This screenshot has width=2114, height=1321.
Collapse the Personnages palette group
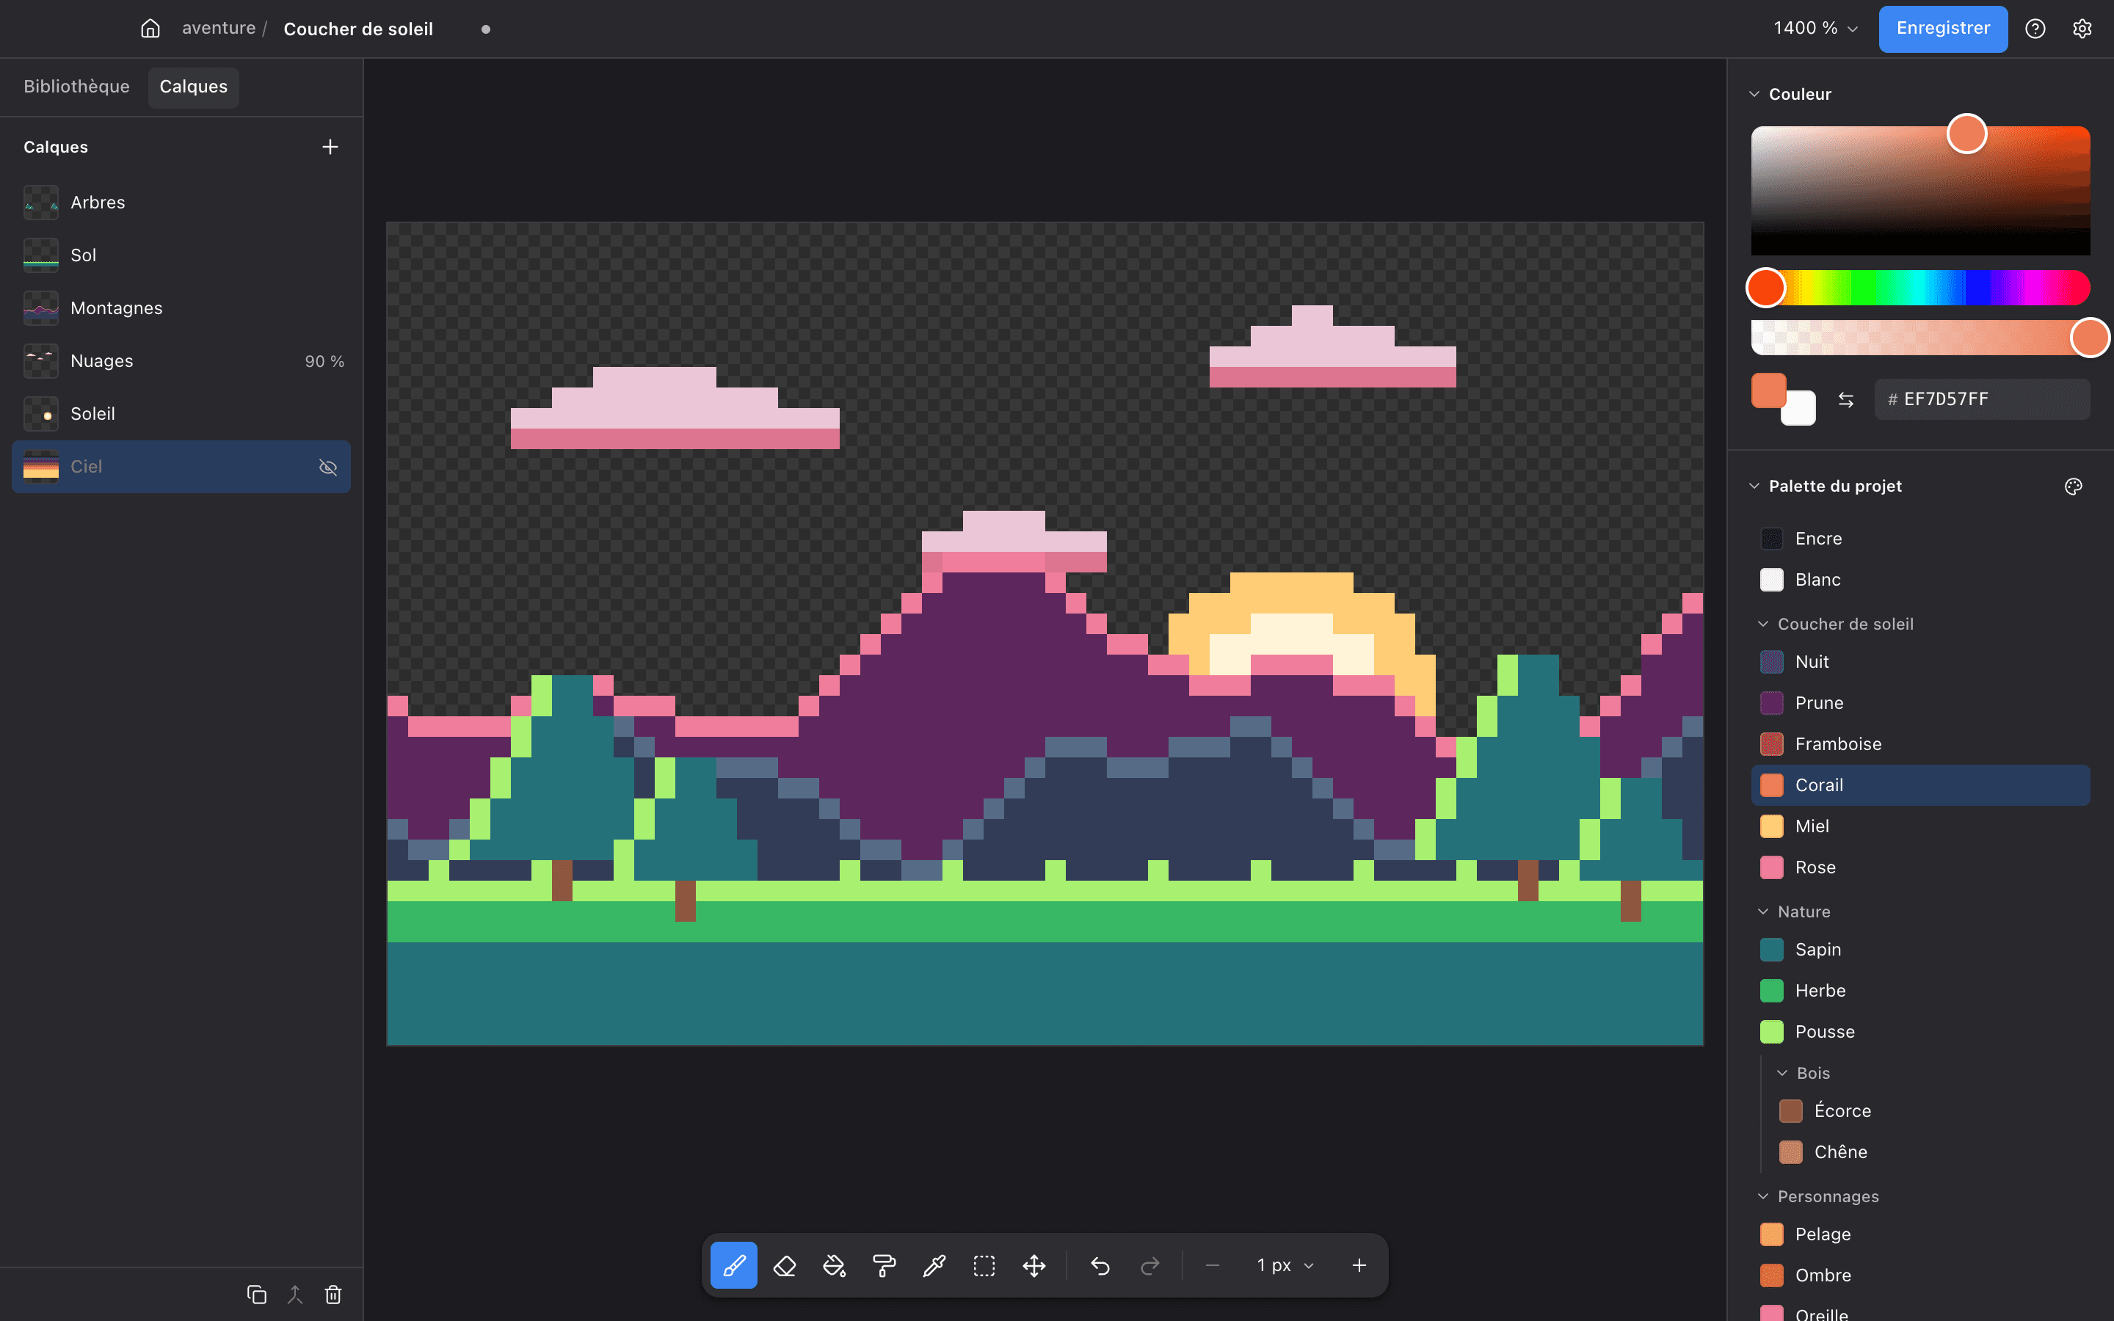(x=1763, y=1196)
